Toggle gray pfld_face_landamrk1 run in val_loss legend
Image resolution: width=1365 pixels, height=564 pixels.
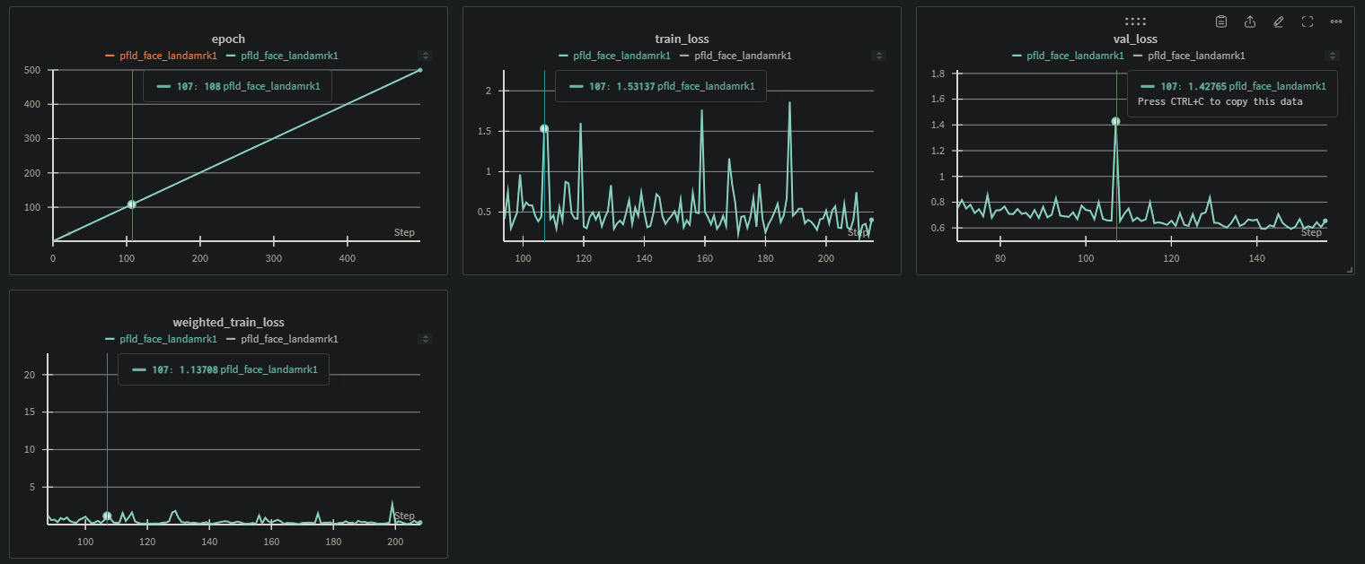tap(1189, 56)
